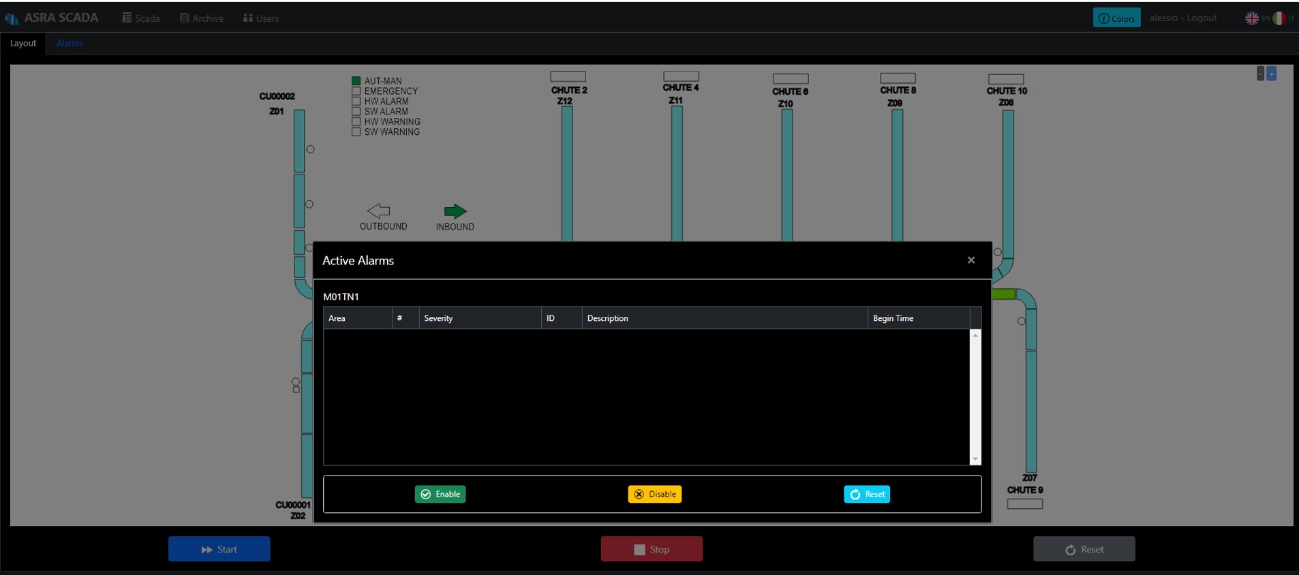Click Reset in Active Alarms dialog

[x=867, y=494]
